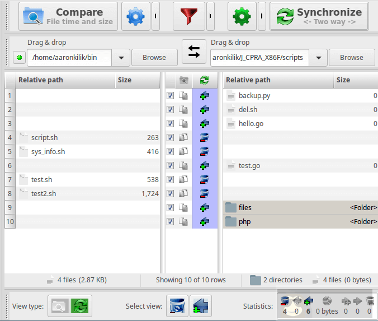Expand comparison settings dropdown arrow
Image resolution: width=378 pixels, height=321 pixels.
click(x=155, y=16)
